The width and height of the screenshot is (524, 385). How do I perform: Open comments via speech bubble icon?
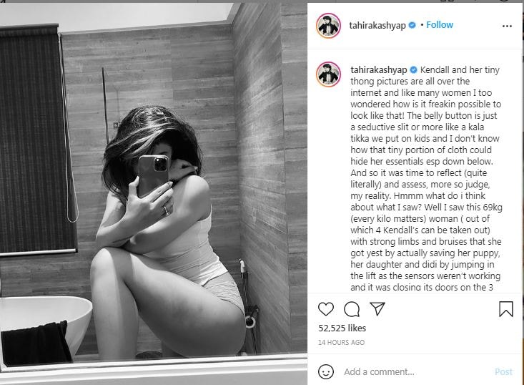click(352, 309)
